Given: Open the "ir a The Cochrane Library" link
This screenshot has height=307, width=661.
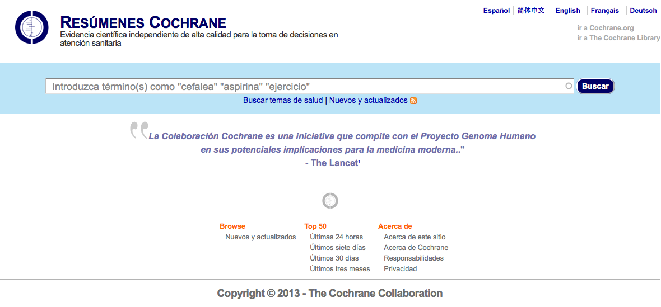Looking at the screenshot, I should click(x=618, y=38).
